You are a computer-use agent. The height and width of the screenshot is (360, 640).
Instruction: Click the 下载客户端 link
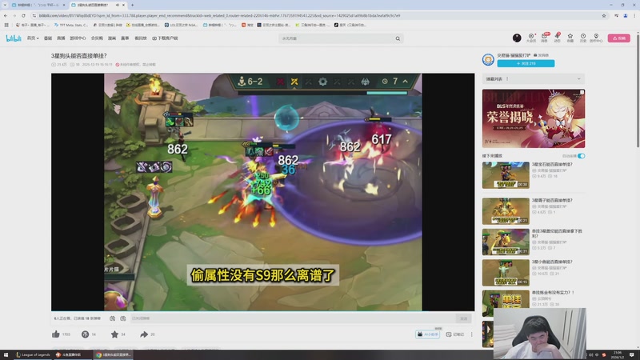(165, 38)
